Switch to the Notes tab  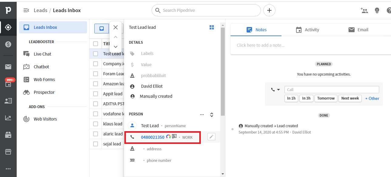[x=256, y=30]
